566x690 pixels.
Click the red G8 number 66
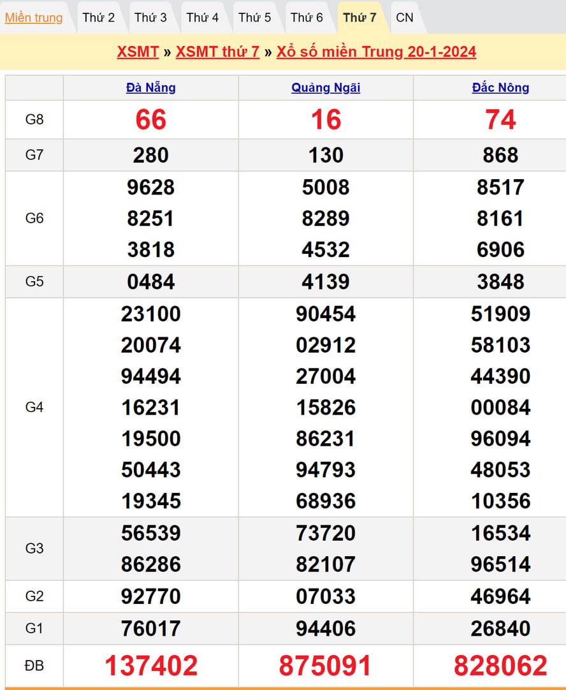pyautogui.click(x=151, y=120)
